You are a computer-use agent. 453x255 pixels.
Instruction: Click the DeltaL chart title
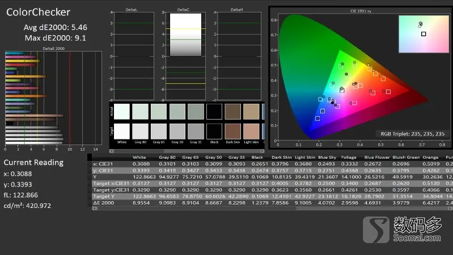point(131,10)
